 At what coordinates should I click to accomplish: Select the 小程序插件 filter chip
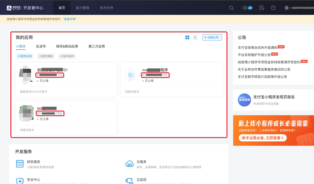coord(67,56)
